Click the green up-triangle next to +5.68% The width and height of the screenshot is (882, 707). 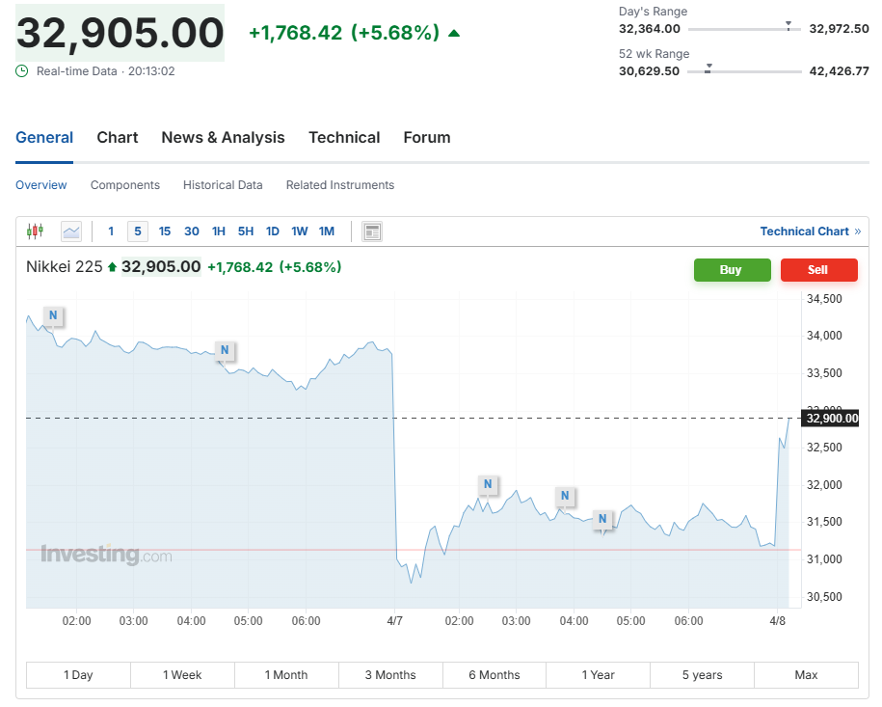pyautogui.click(x=454, y=33)
